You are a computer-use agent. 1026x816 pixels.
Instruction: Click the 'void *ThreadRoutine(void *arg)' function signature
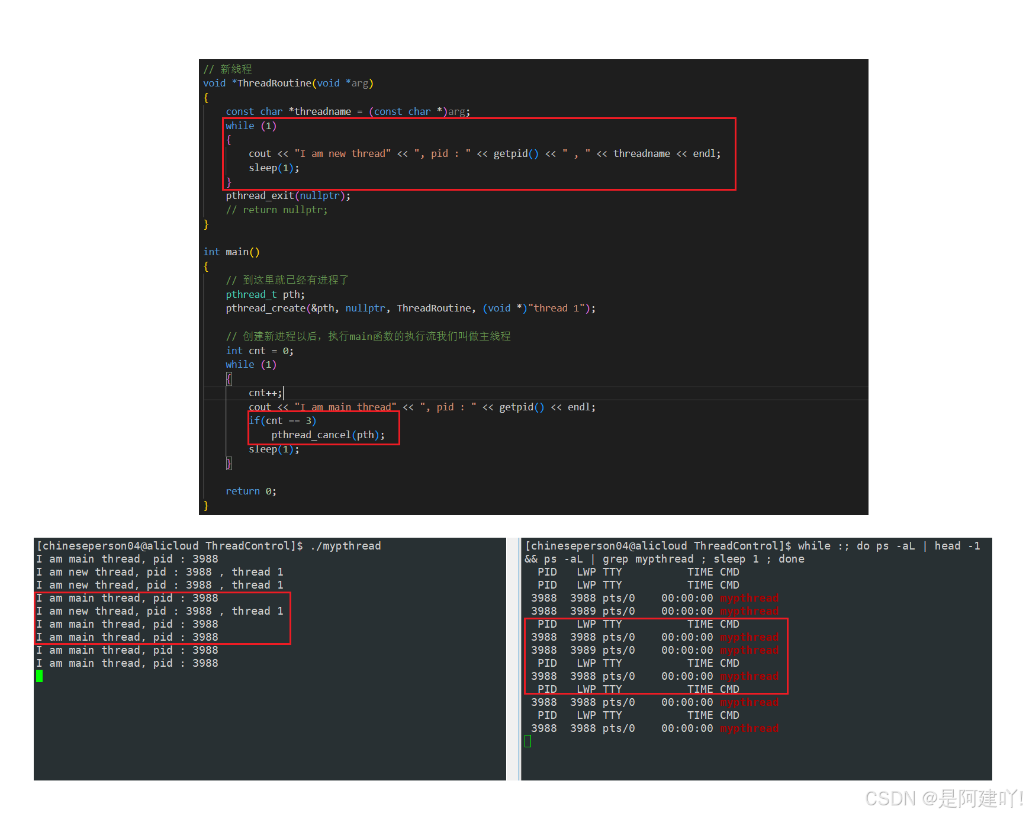288,83
